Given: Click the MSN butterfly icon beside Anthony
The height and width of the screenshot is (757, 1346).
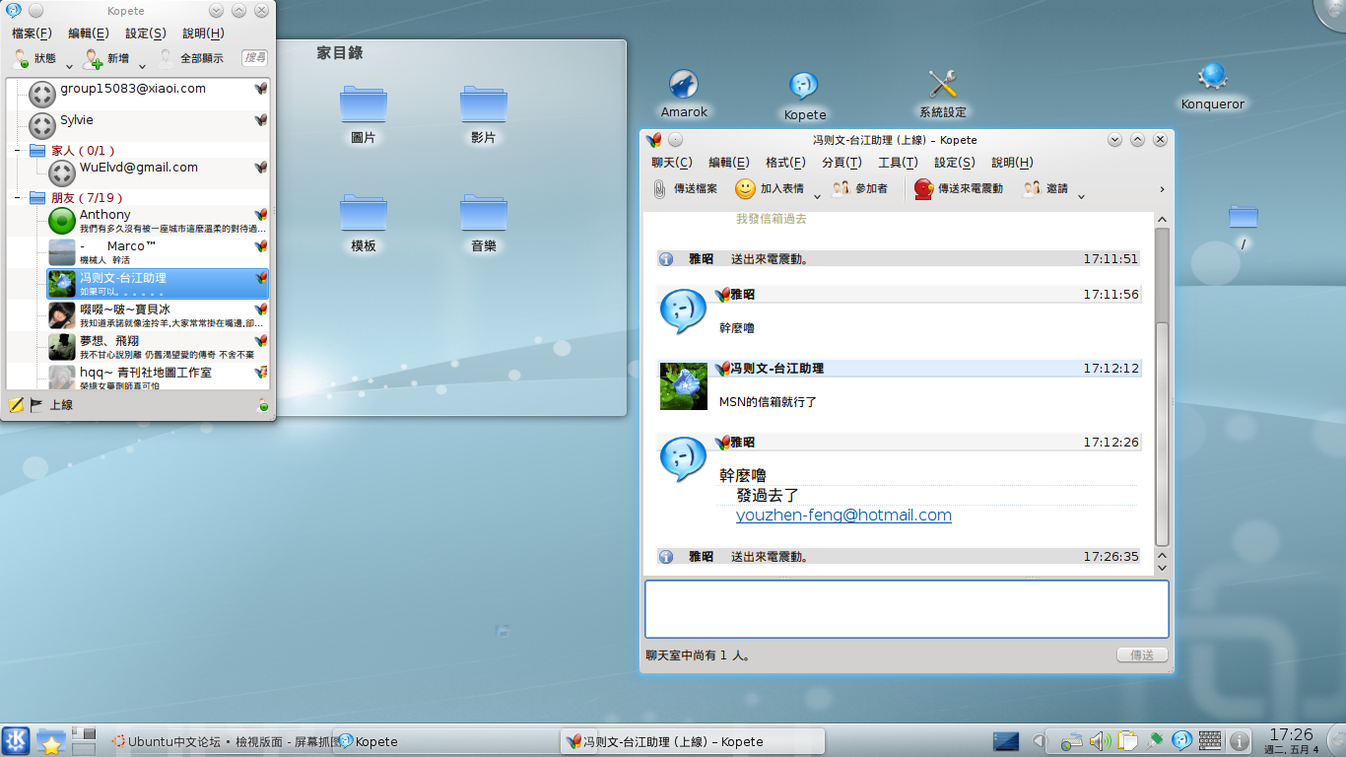Looking at the screenshot, I should (261, 215).
